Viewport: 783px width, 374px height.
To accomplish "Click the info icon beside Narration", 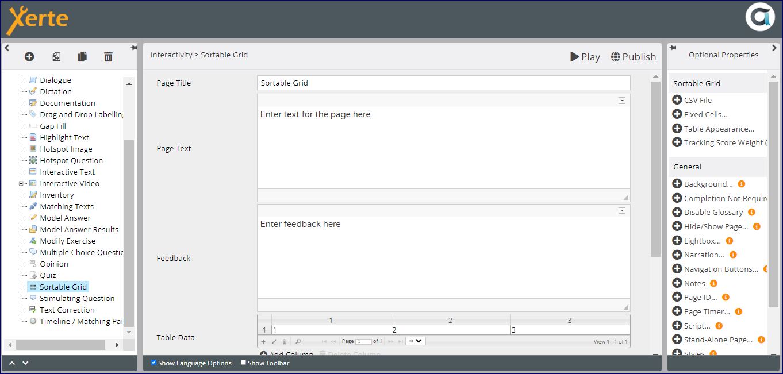I will point(733,255).
